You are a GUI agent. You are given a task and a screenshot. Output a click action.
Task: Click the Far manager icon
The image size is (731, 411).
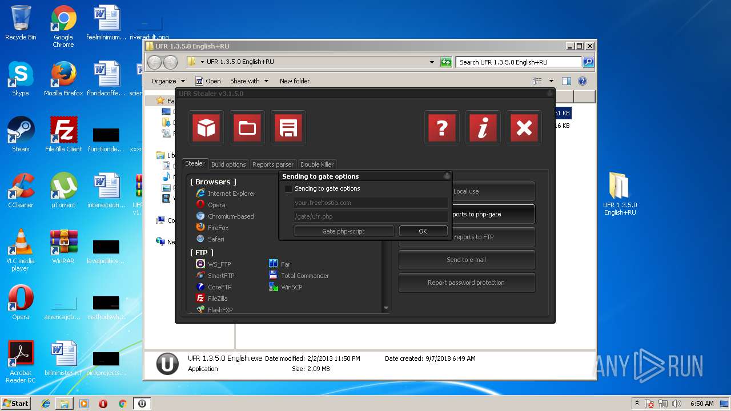point(274,264)
